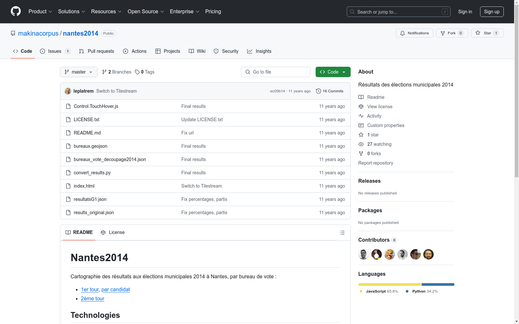This screenshot has height=324, width=519.
Task: Open the Insights tab
Action: 259,51
